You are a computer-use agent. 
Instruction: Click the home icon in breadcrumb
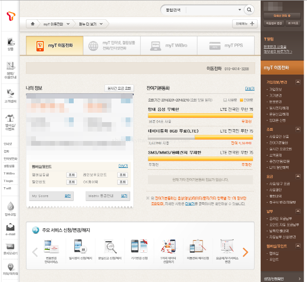(x=33, y=24)
